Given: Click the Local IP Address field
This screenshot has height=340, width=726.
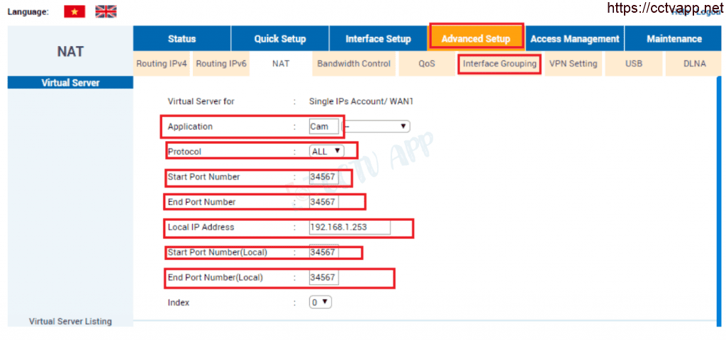Looking at the screenshot, I should (349, 227).
